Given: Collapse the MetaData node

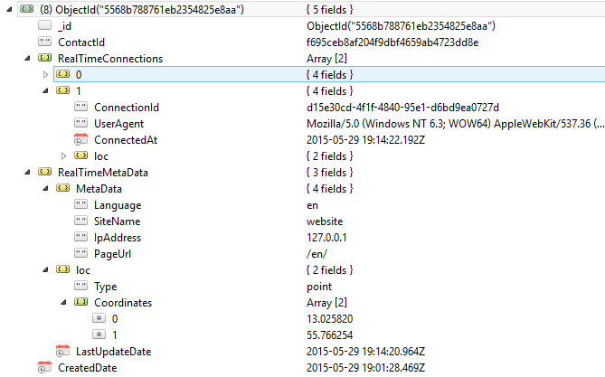Looking at the screenshot, I should (45, 189).
